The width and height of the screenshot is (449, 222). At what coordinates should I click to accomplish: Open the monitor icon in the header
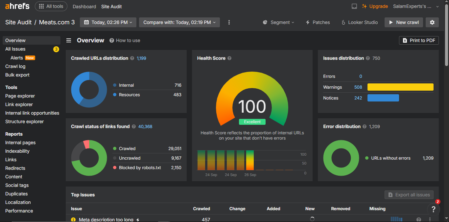pos(354,6)
